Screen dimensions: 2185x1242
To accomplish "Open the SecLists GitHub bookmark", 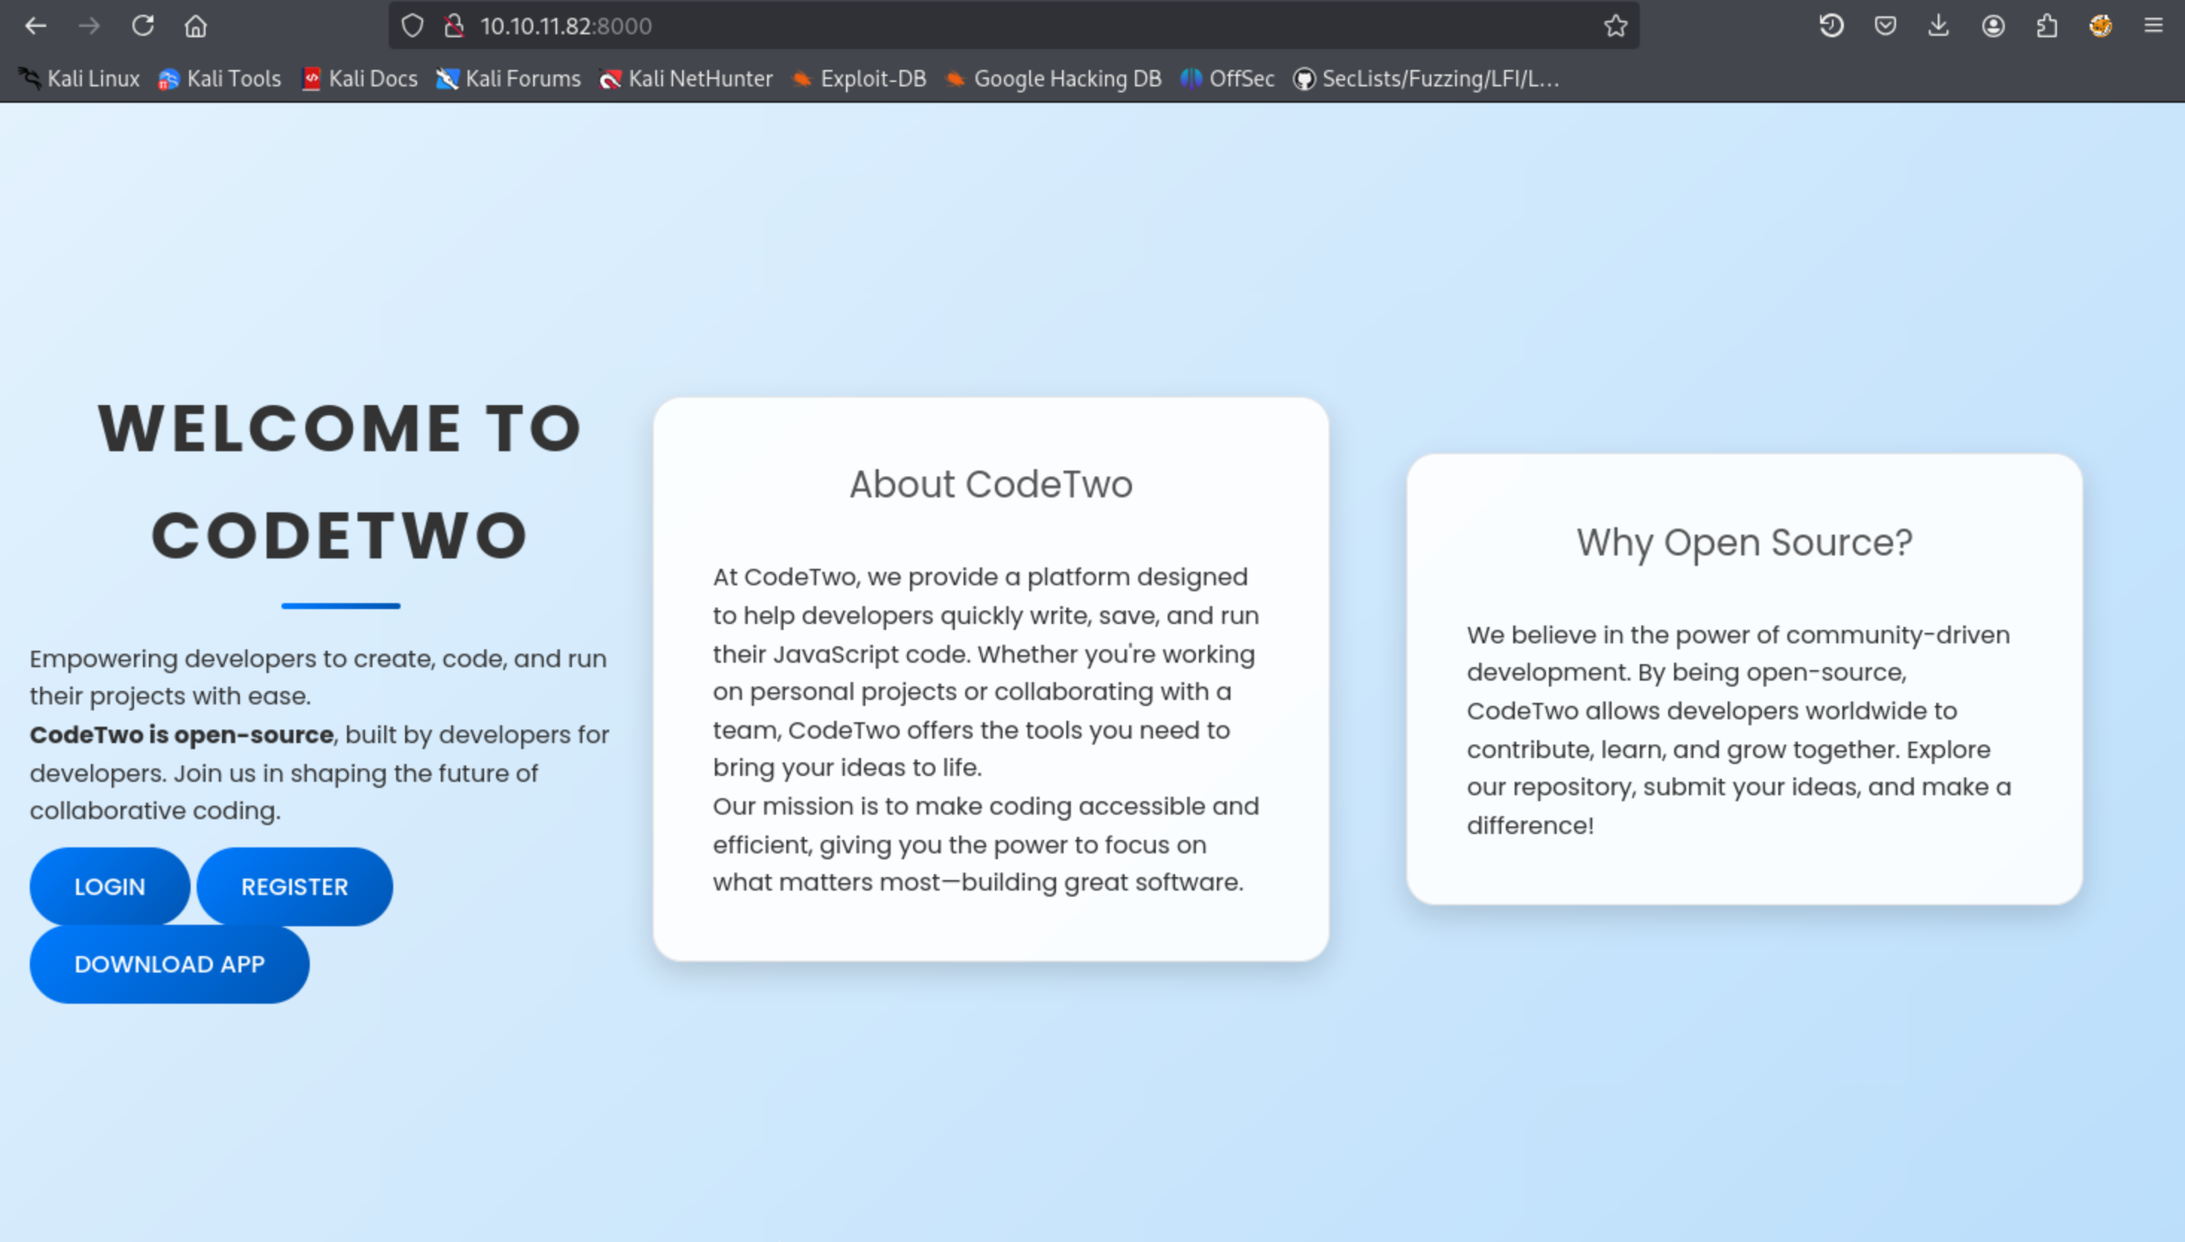I will coord(1427,78).
